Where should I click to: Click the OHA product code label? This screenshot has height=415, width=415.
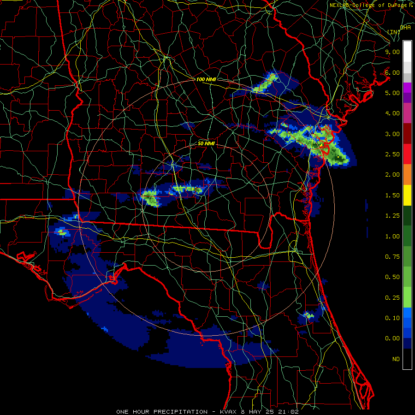pos(405,28)
